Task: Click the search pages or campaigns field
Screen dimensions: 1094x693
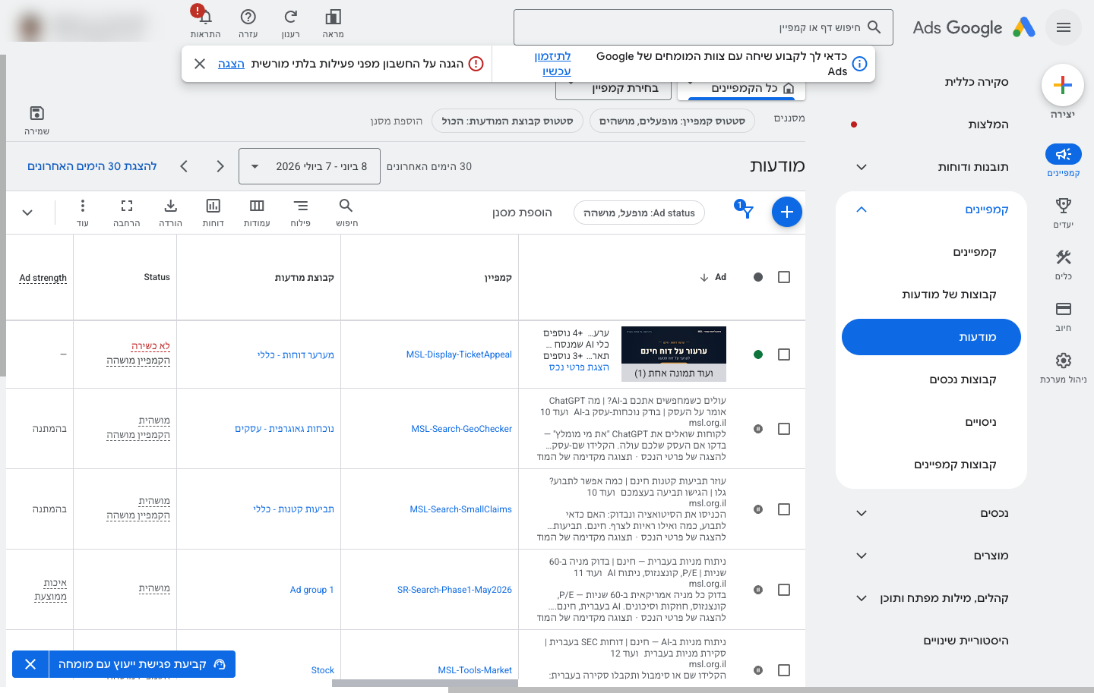Action: pos(703,27)
